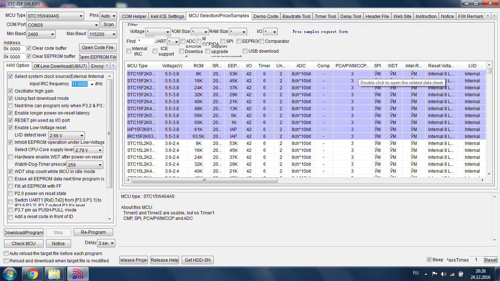Click the network signal tray icon
This screenshot has width=500, height=281.
pos(452,274)
